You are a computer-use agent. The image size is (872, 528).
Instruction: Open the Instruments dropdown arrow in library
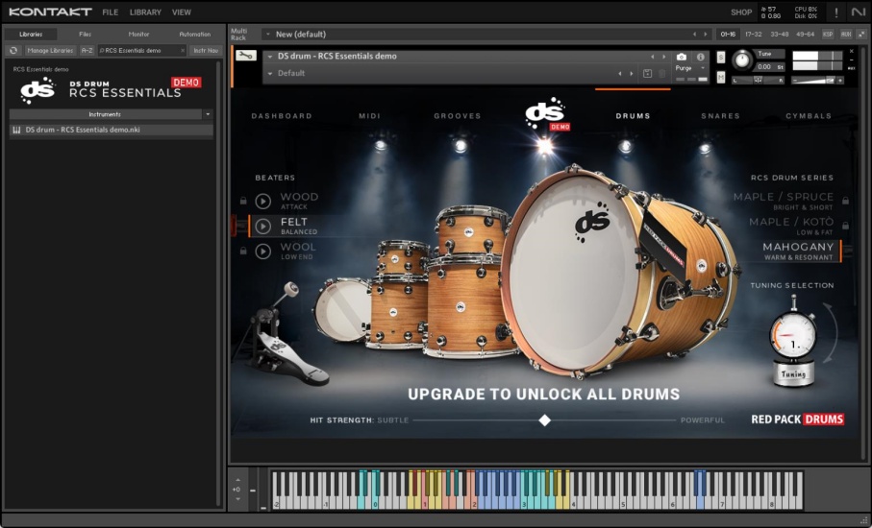(x=208, y=114)
